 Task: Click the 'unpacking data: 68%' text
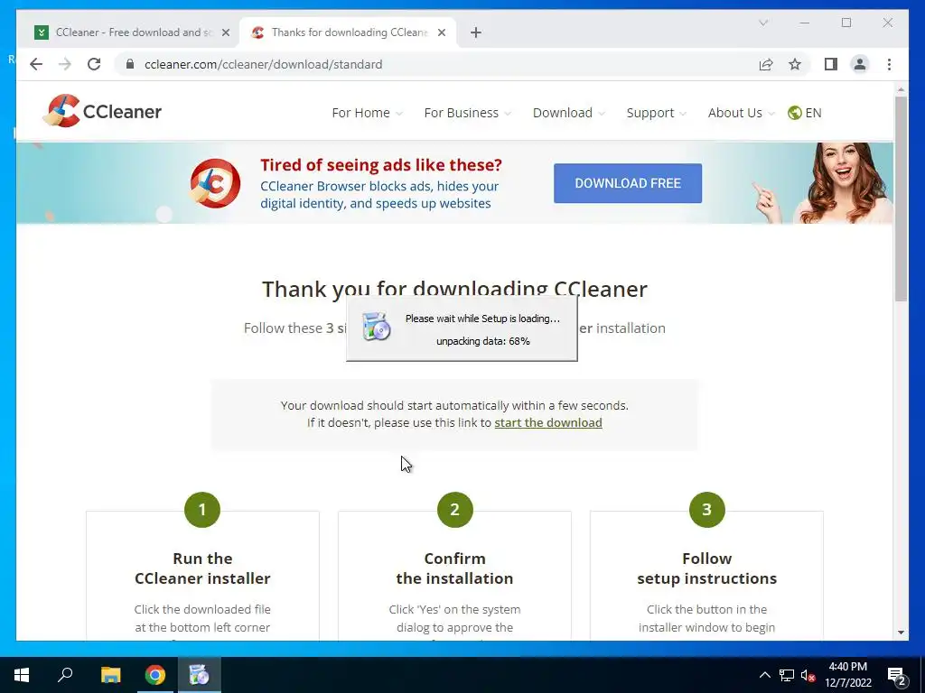pos(483,341)
